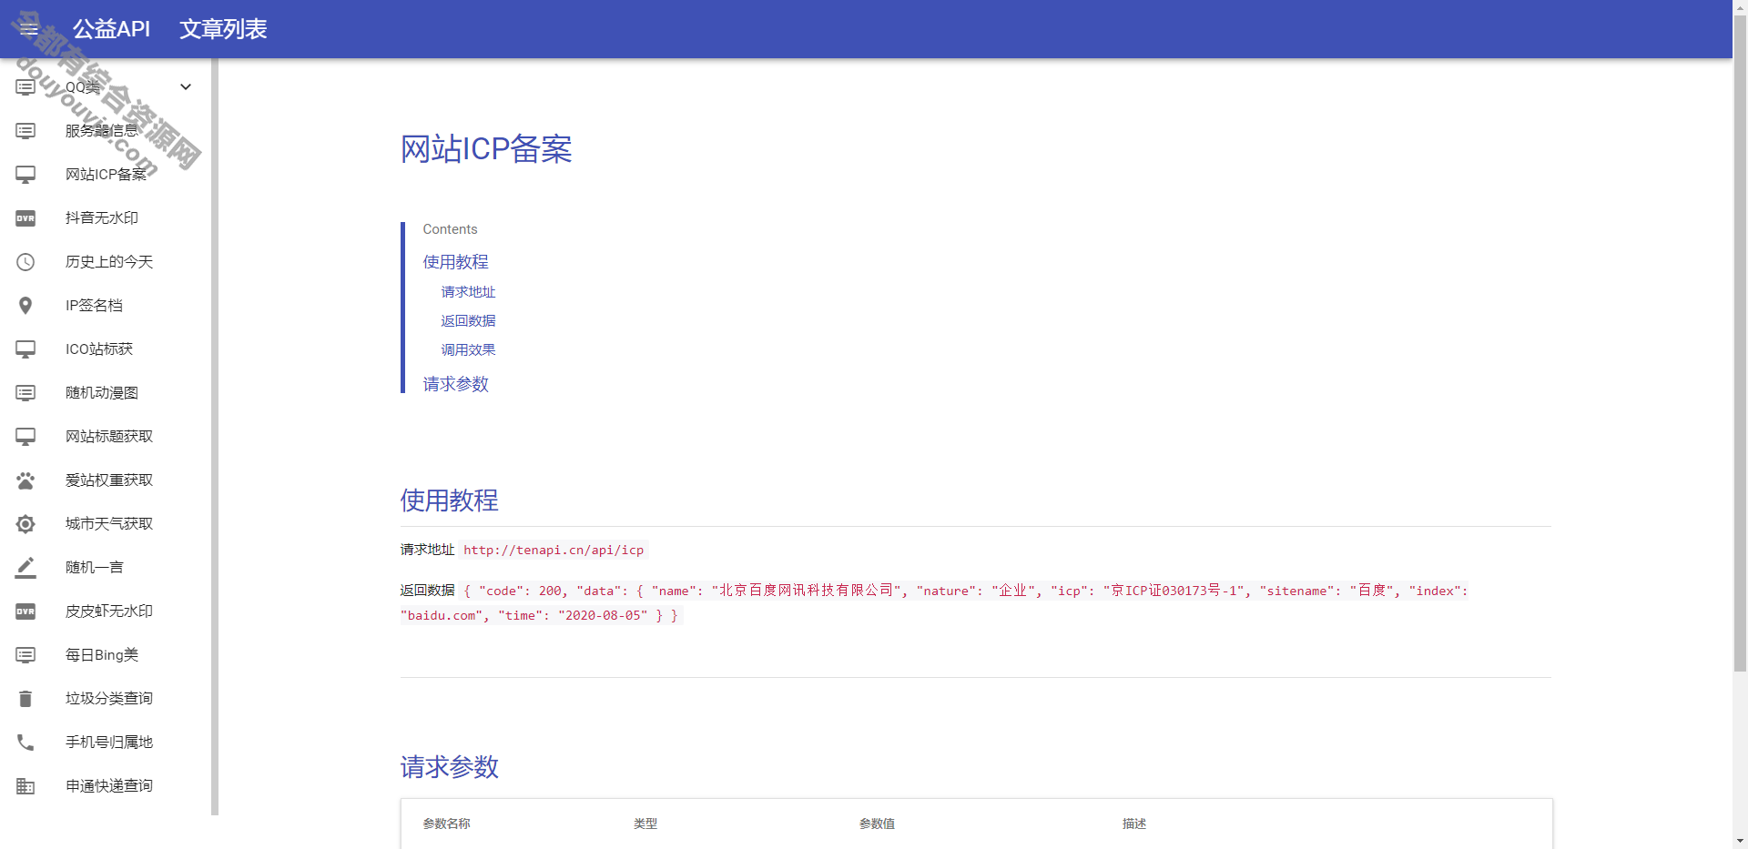This screenshot has height=849, width=1748.
Task: Click the 参数名称 table header
Action: click(446, 824)
